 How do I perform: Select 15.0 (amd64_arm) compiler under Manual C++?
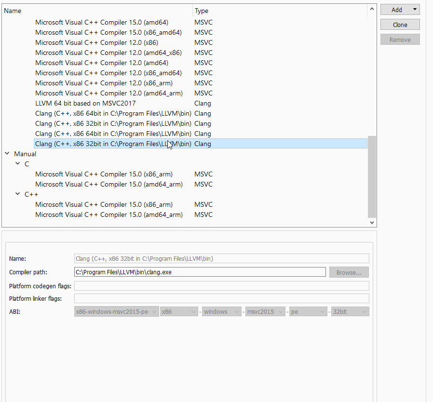tap(109, 215)
